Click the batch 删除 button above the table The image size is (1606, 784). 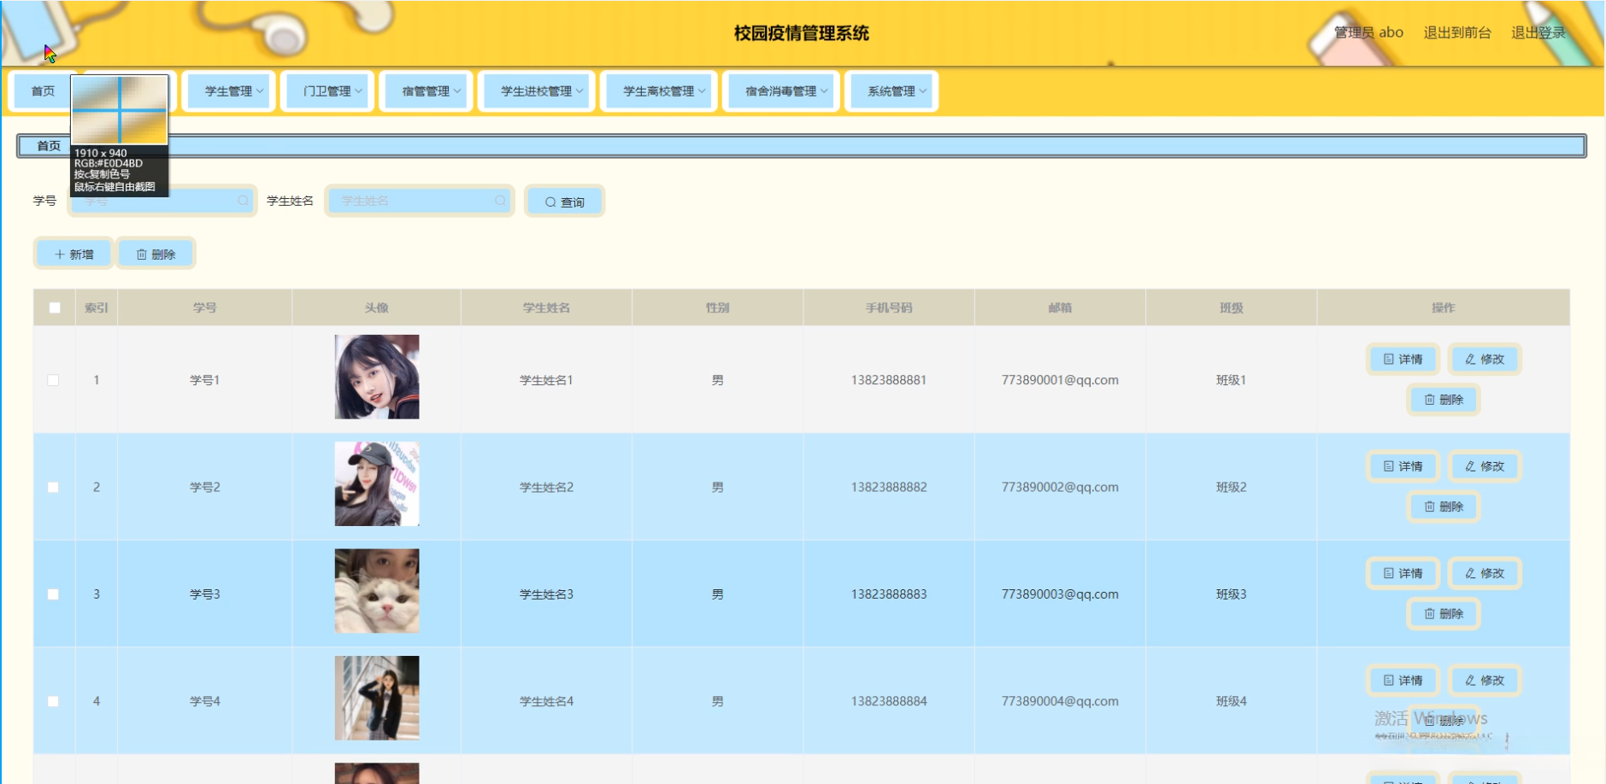[156, 254]
